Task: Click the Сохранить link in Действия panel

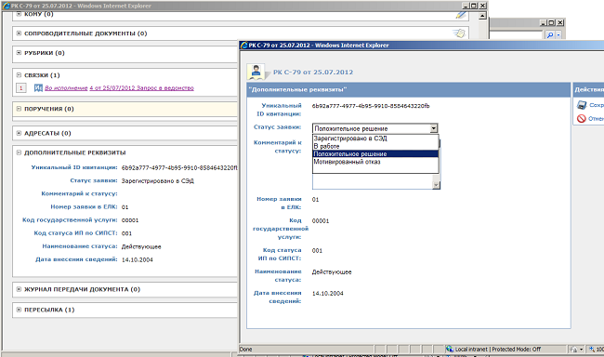Action: pos(597,105)
